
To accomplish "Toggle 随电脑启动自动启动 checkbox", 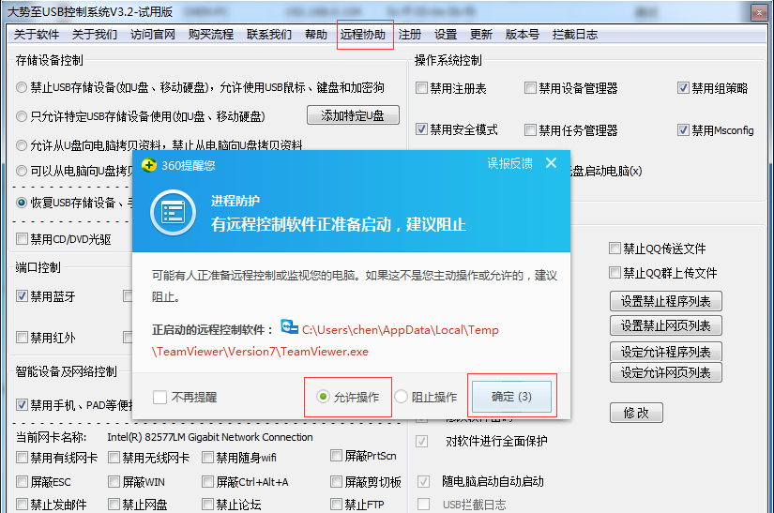I will (x=423, y=481).
